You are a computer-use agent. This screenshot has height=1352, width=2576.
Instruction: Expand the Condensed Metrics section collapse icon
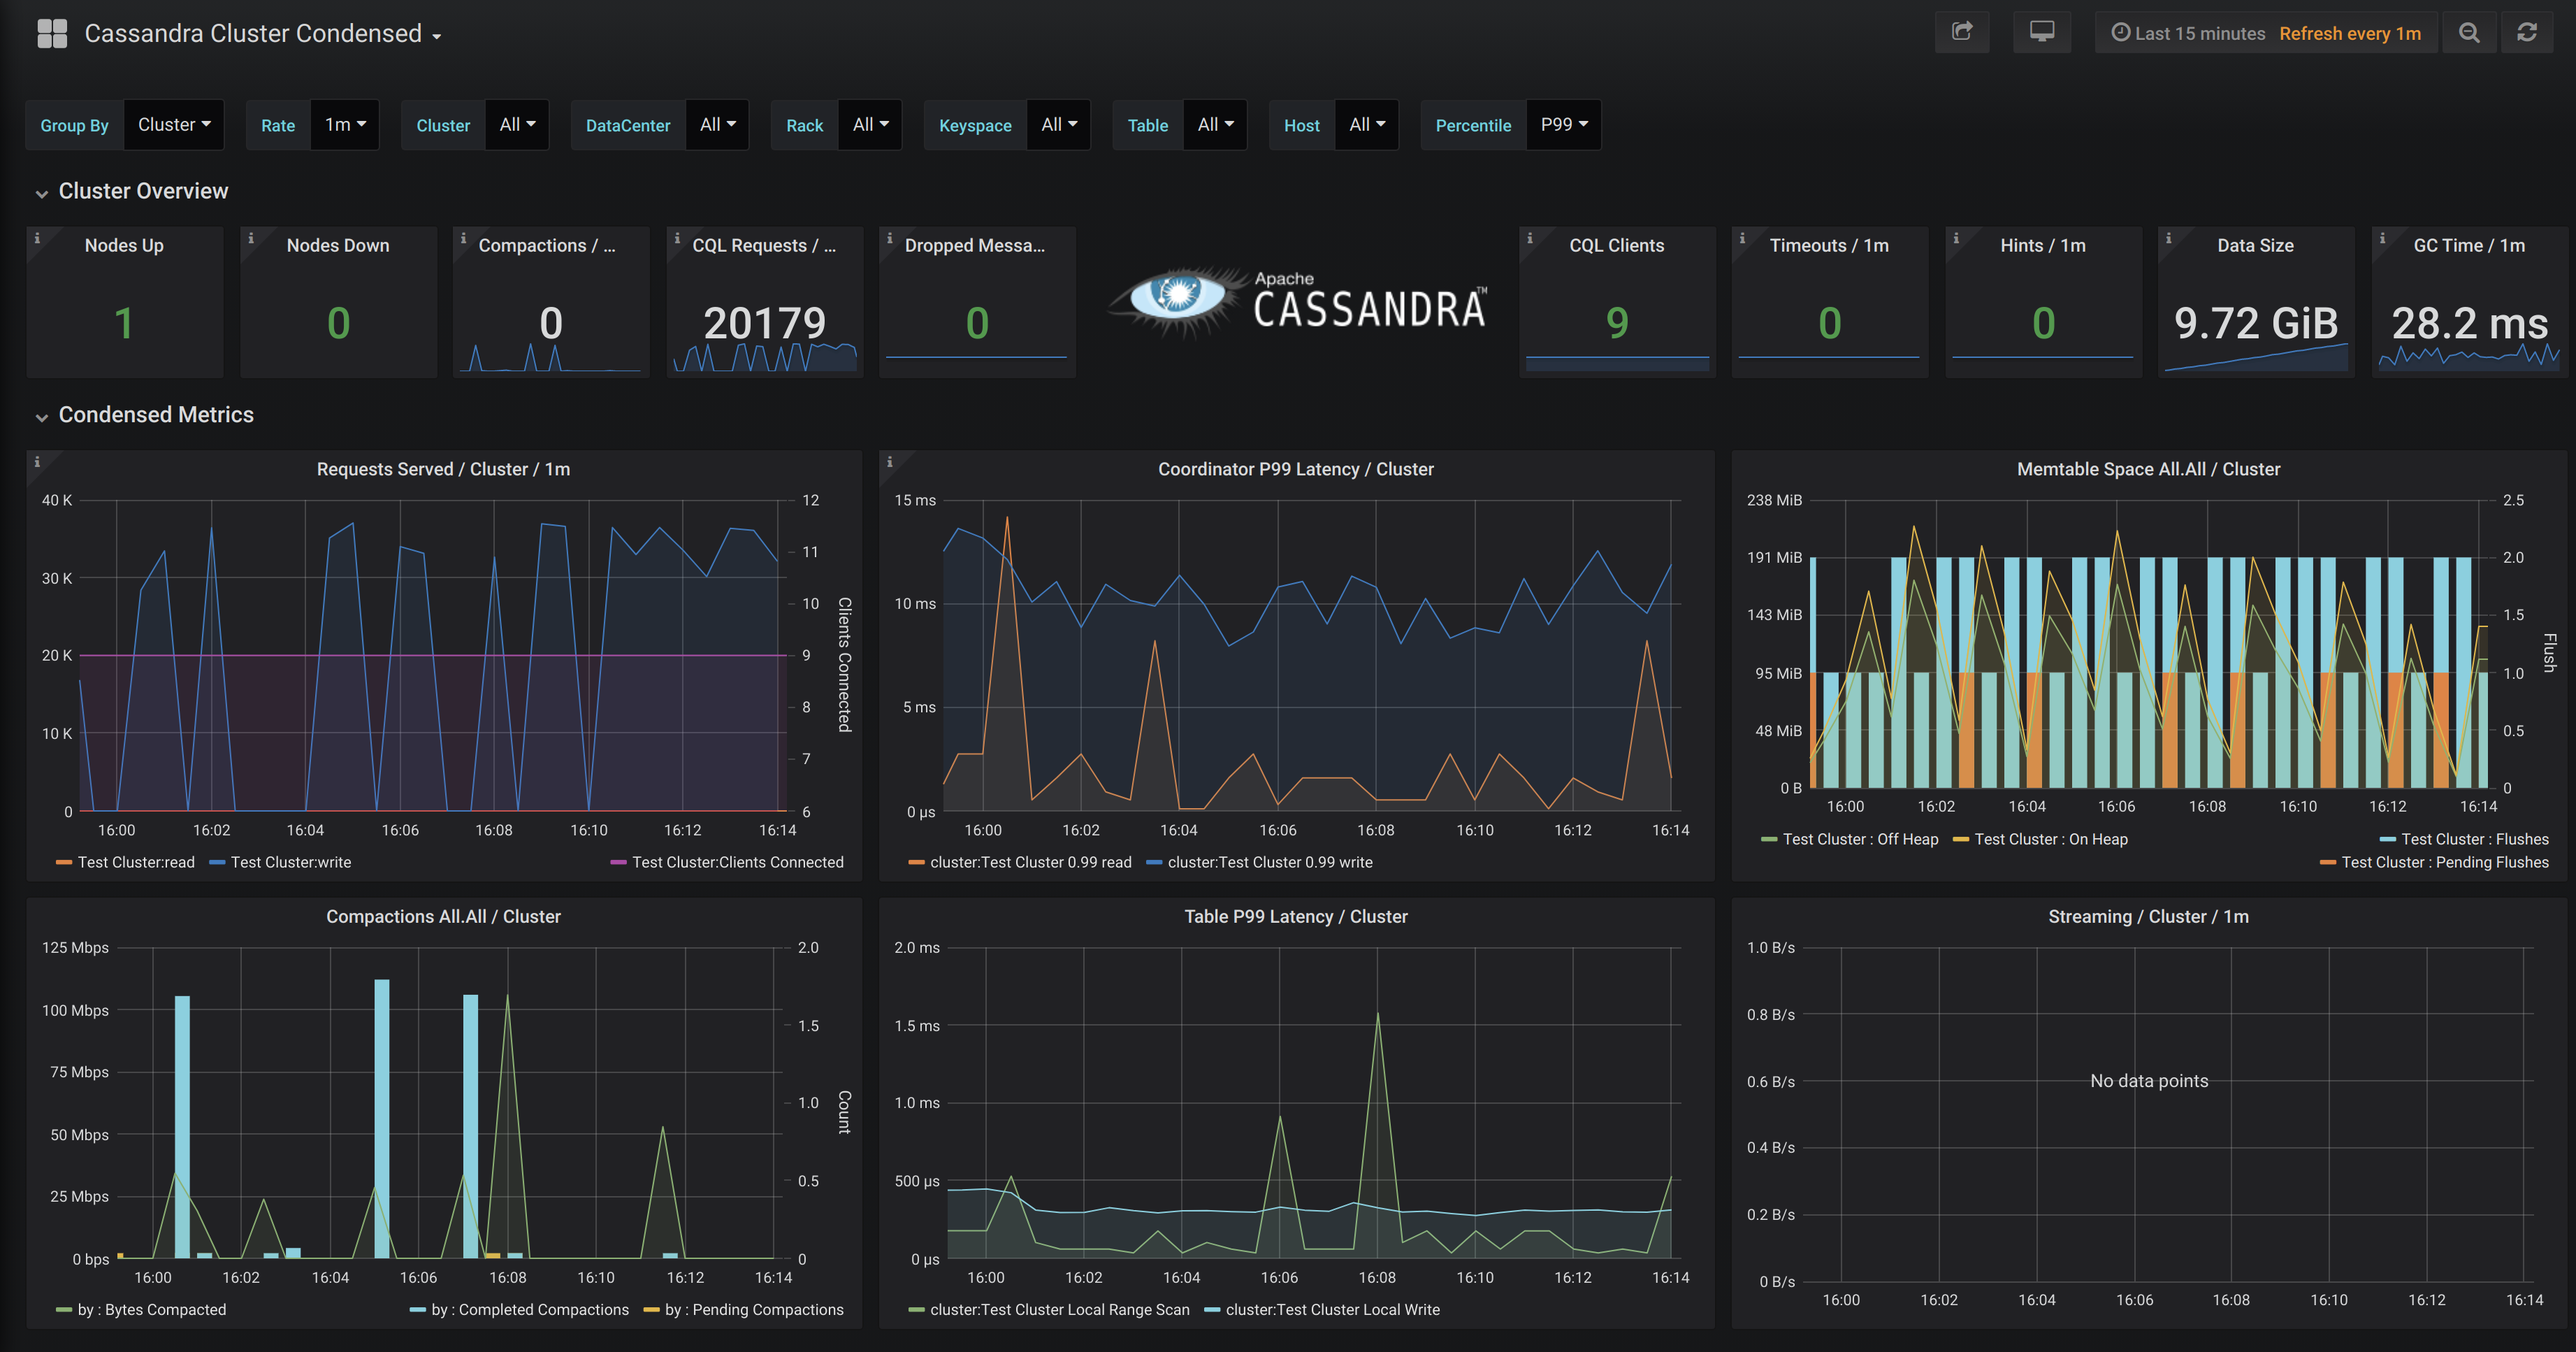pyautogui.click(x=38, y=415)
